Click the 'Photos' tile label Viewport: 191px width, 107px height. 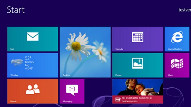118,75
